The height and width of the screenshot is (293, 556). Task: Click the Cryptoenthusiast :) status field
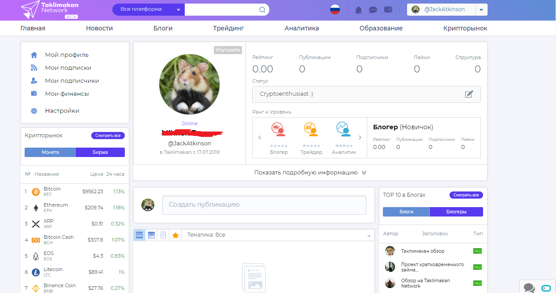click(366, 94)
